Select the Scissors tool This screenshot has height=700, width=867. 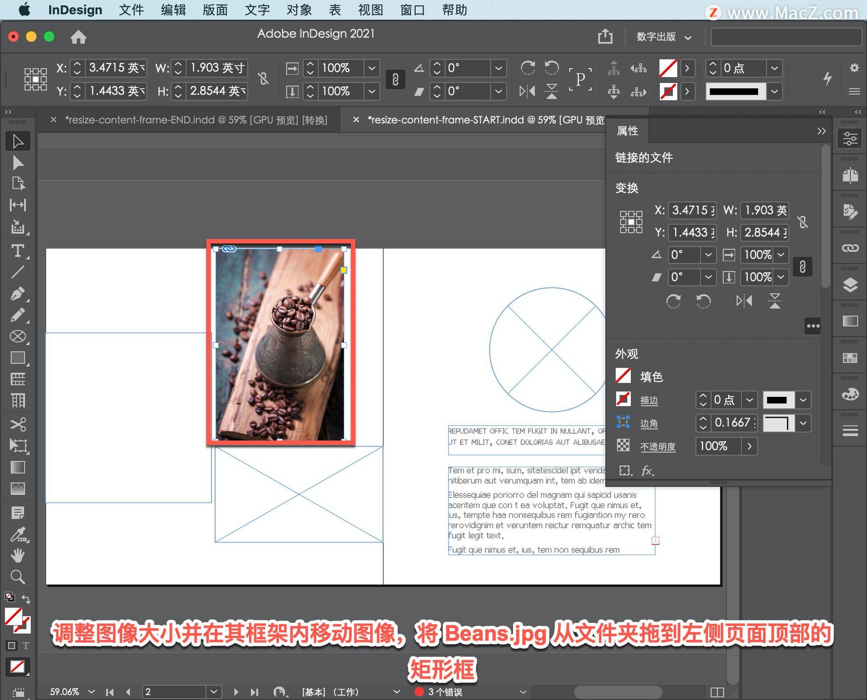(x=18, y=424)
